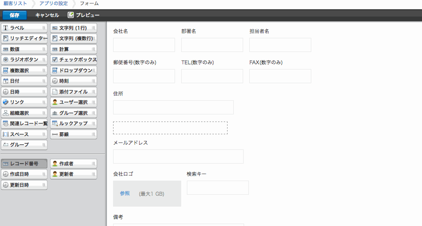
Task: Click the 備考 field label
Action: (x=118, y=217)
